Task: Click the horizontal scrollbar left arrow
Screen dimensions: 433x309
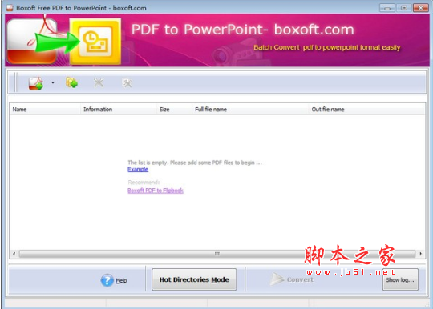Action: coord(14,254)
